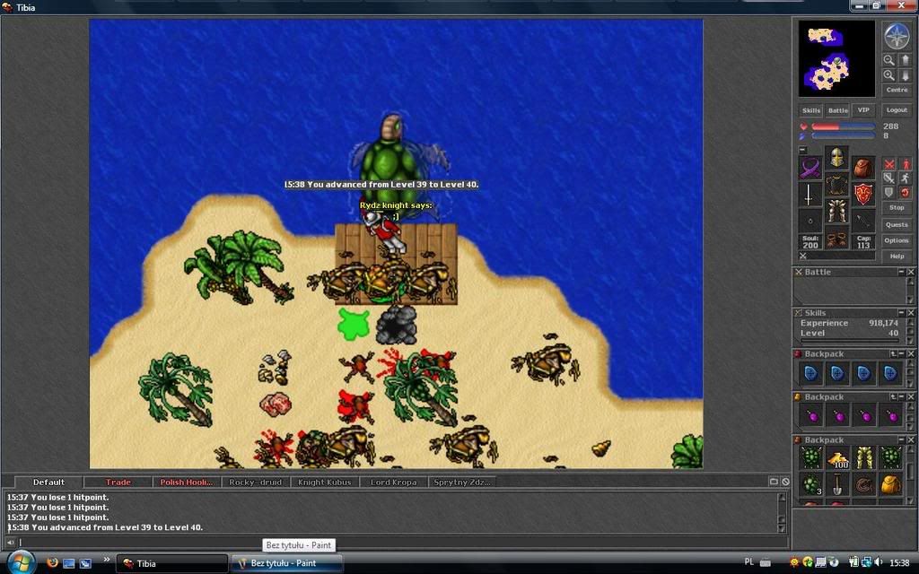Select the turtle shell stack of 3

pos(811,485)
